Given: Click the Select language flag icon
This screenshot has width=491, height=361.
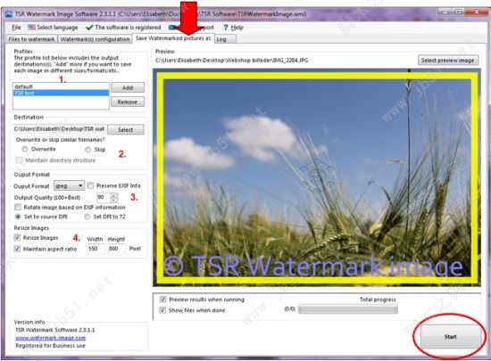Looking at the screenshot, I should click(x=31, y=28).
